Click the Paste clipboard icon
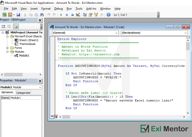This screenshot has height=137, width=192. tap(36, 15)
